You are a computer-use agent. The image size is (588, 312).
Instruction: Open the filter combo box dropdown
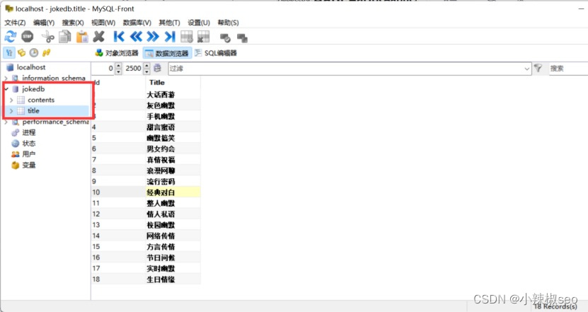tap(526, 69)
